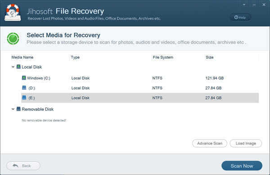The height and width of the screenshot is (175, 270).
Task: Select the (D:) drive row
Action: 140,88
